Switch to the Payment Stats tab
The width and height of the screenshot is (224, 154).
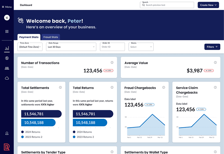(x=29, y=37)
